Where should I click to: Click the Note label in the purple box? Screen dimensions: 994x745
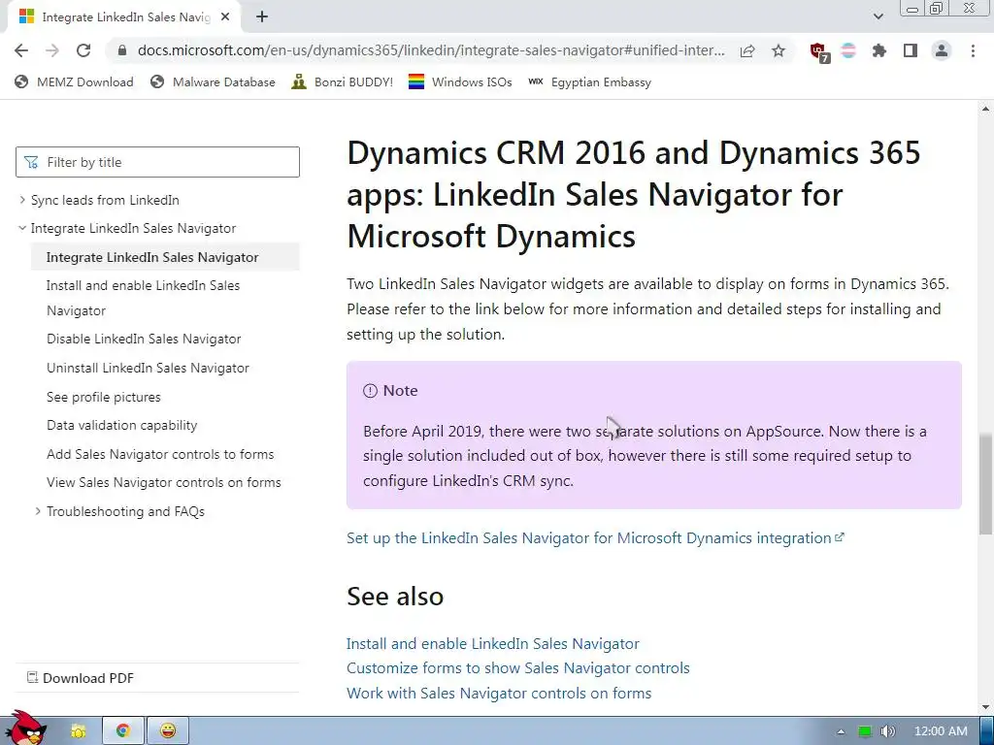point(400,391)
